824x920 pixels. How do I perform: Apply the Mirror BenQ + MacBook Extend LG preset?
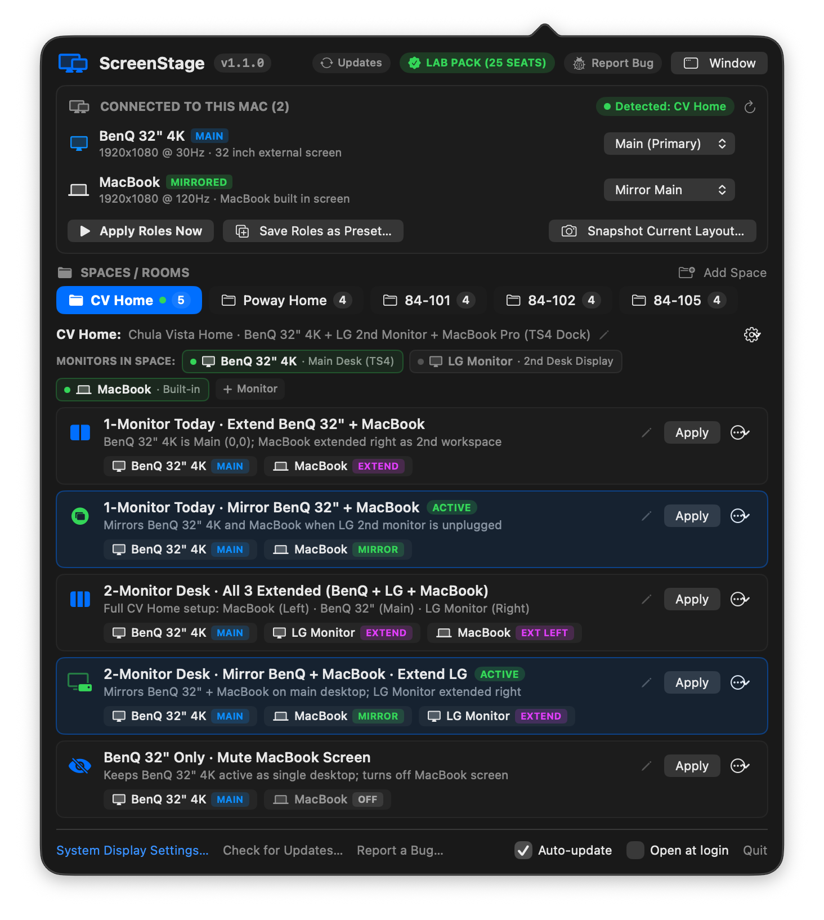(x=692, y=682)
